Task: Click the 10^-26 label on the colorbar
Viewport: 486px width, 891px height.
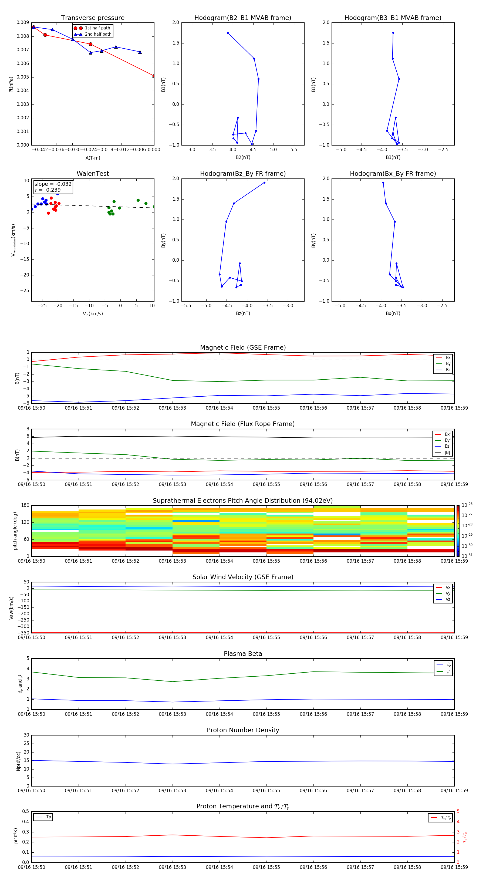Action: tap(467, 505)
